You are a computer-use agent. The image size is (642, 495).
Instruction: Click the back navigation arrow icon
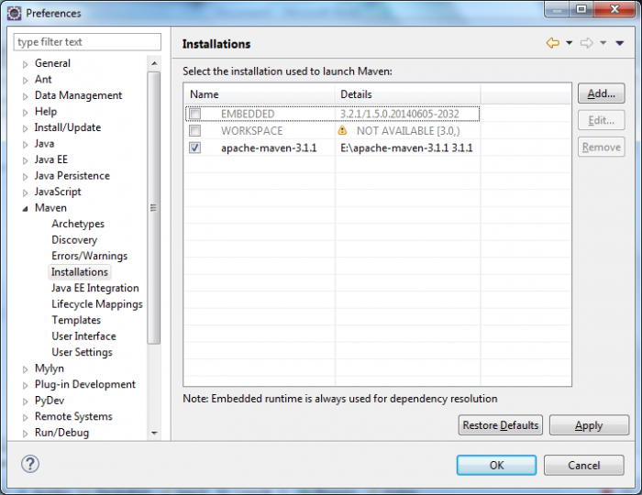pos(552,43)
